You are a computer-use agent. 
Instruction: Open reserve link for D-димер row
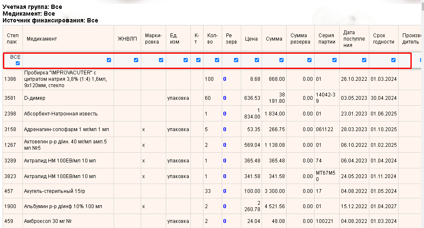225,98
